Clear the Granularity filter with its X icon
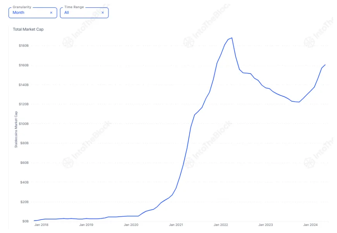The height and width of the screenshot is (233, 337). (51, 13)
